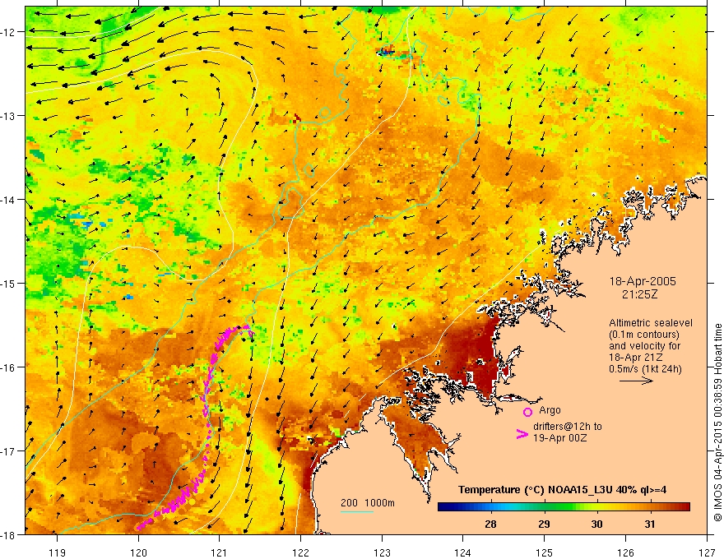Click the temperature color bar
The width and height of the screenshot is (724, 559).
point(564,507)
